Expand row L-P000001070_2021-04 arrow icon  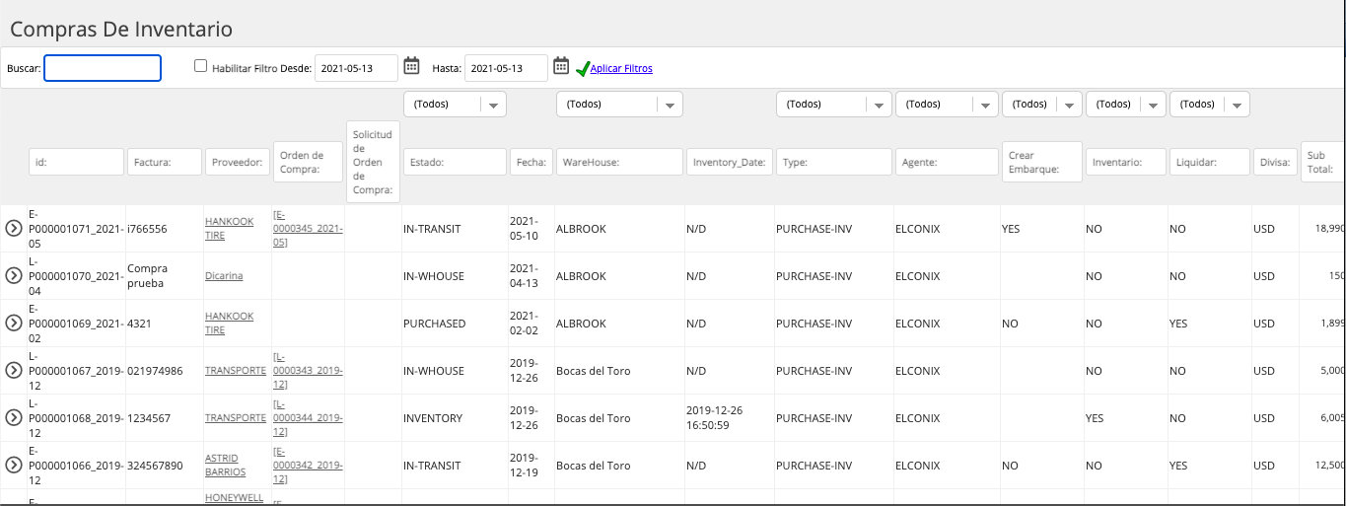14,276
